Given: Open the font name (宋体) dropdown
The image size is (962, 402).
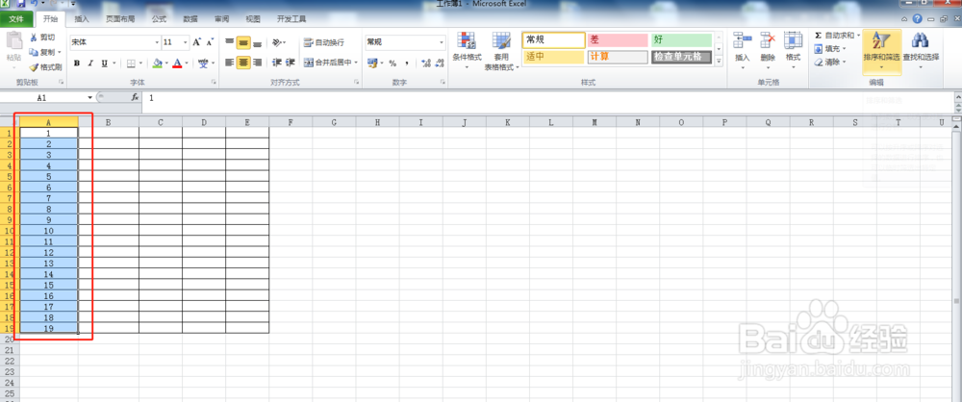Looking at the screenshot, I should [x=156, y=42].
